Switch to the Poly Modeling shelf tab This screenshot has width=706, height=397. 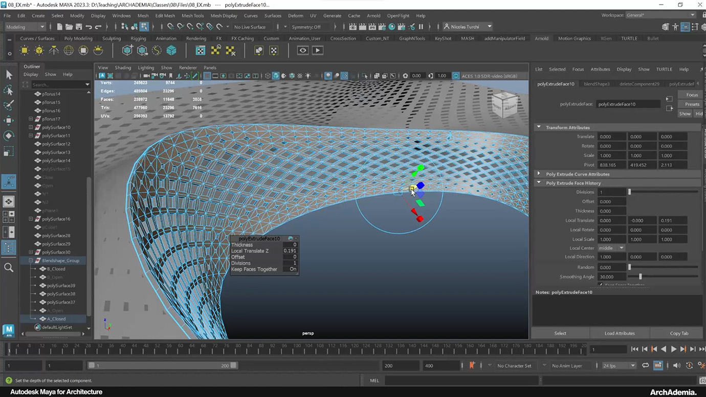coord(78,38)
